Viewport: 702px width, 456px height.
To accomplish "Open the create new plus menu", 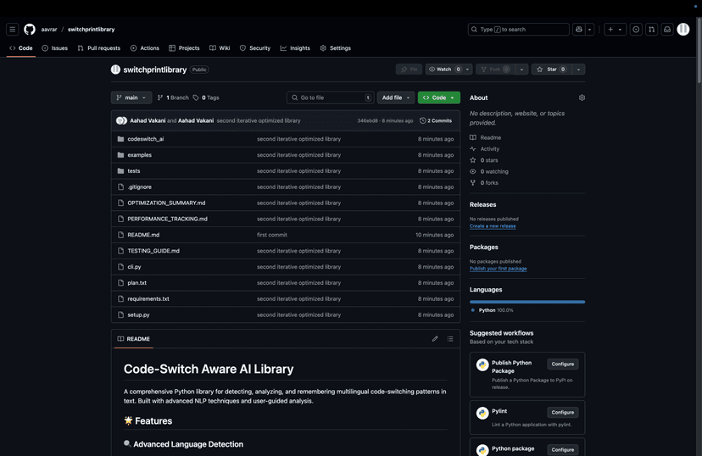I will [615, 30].
